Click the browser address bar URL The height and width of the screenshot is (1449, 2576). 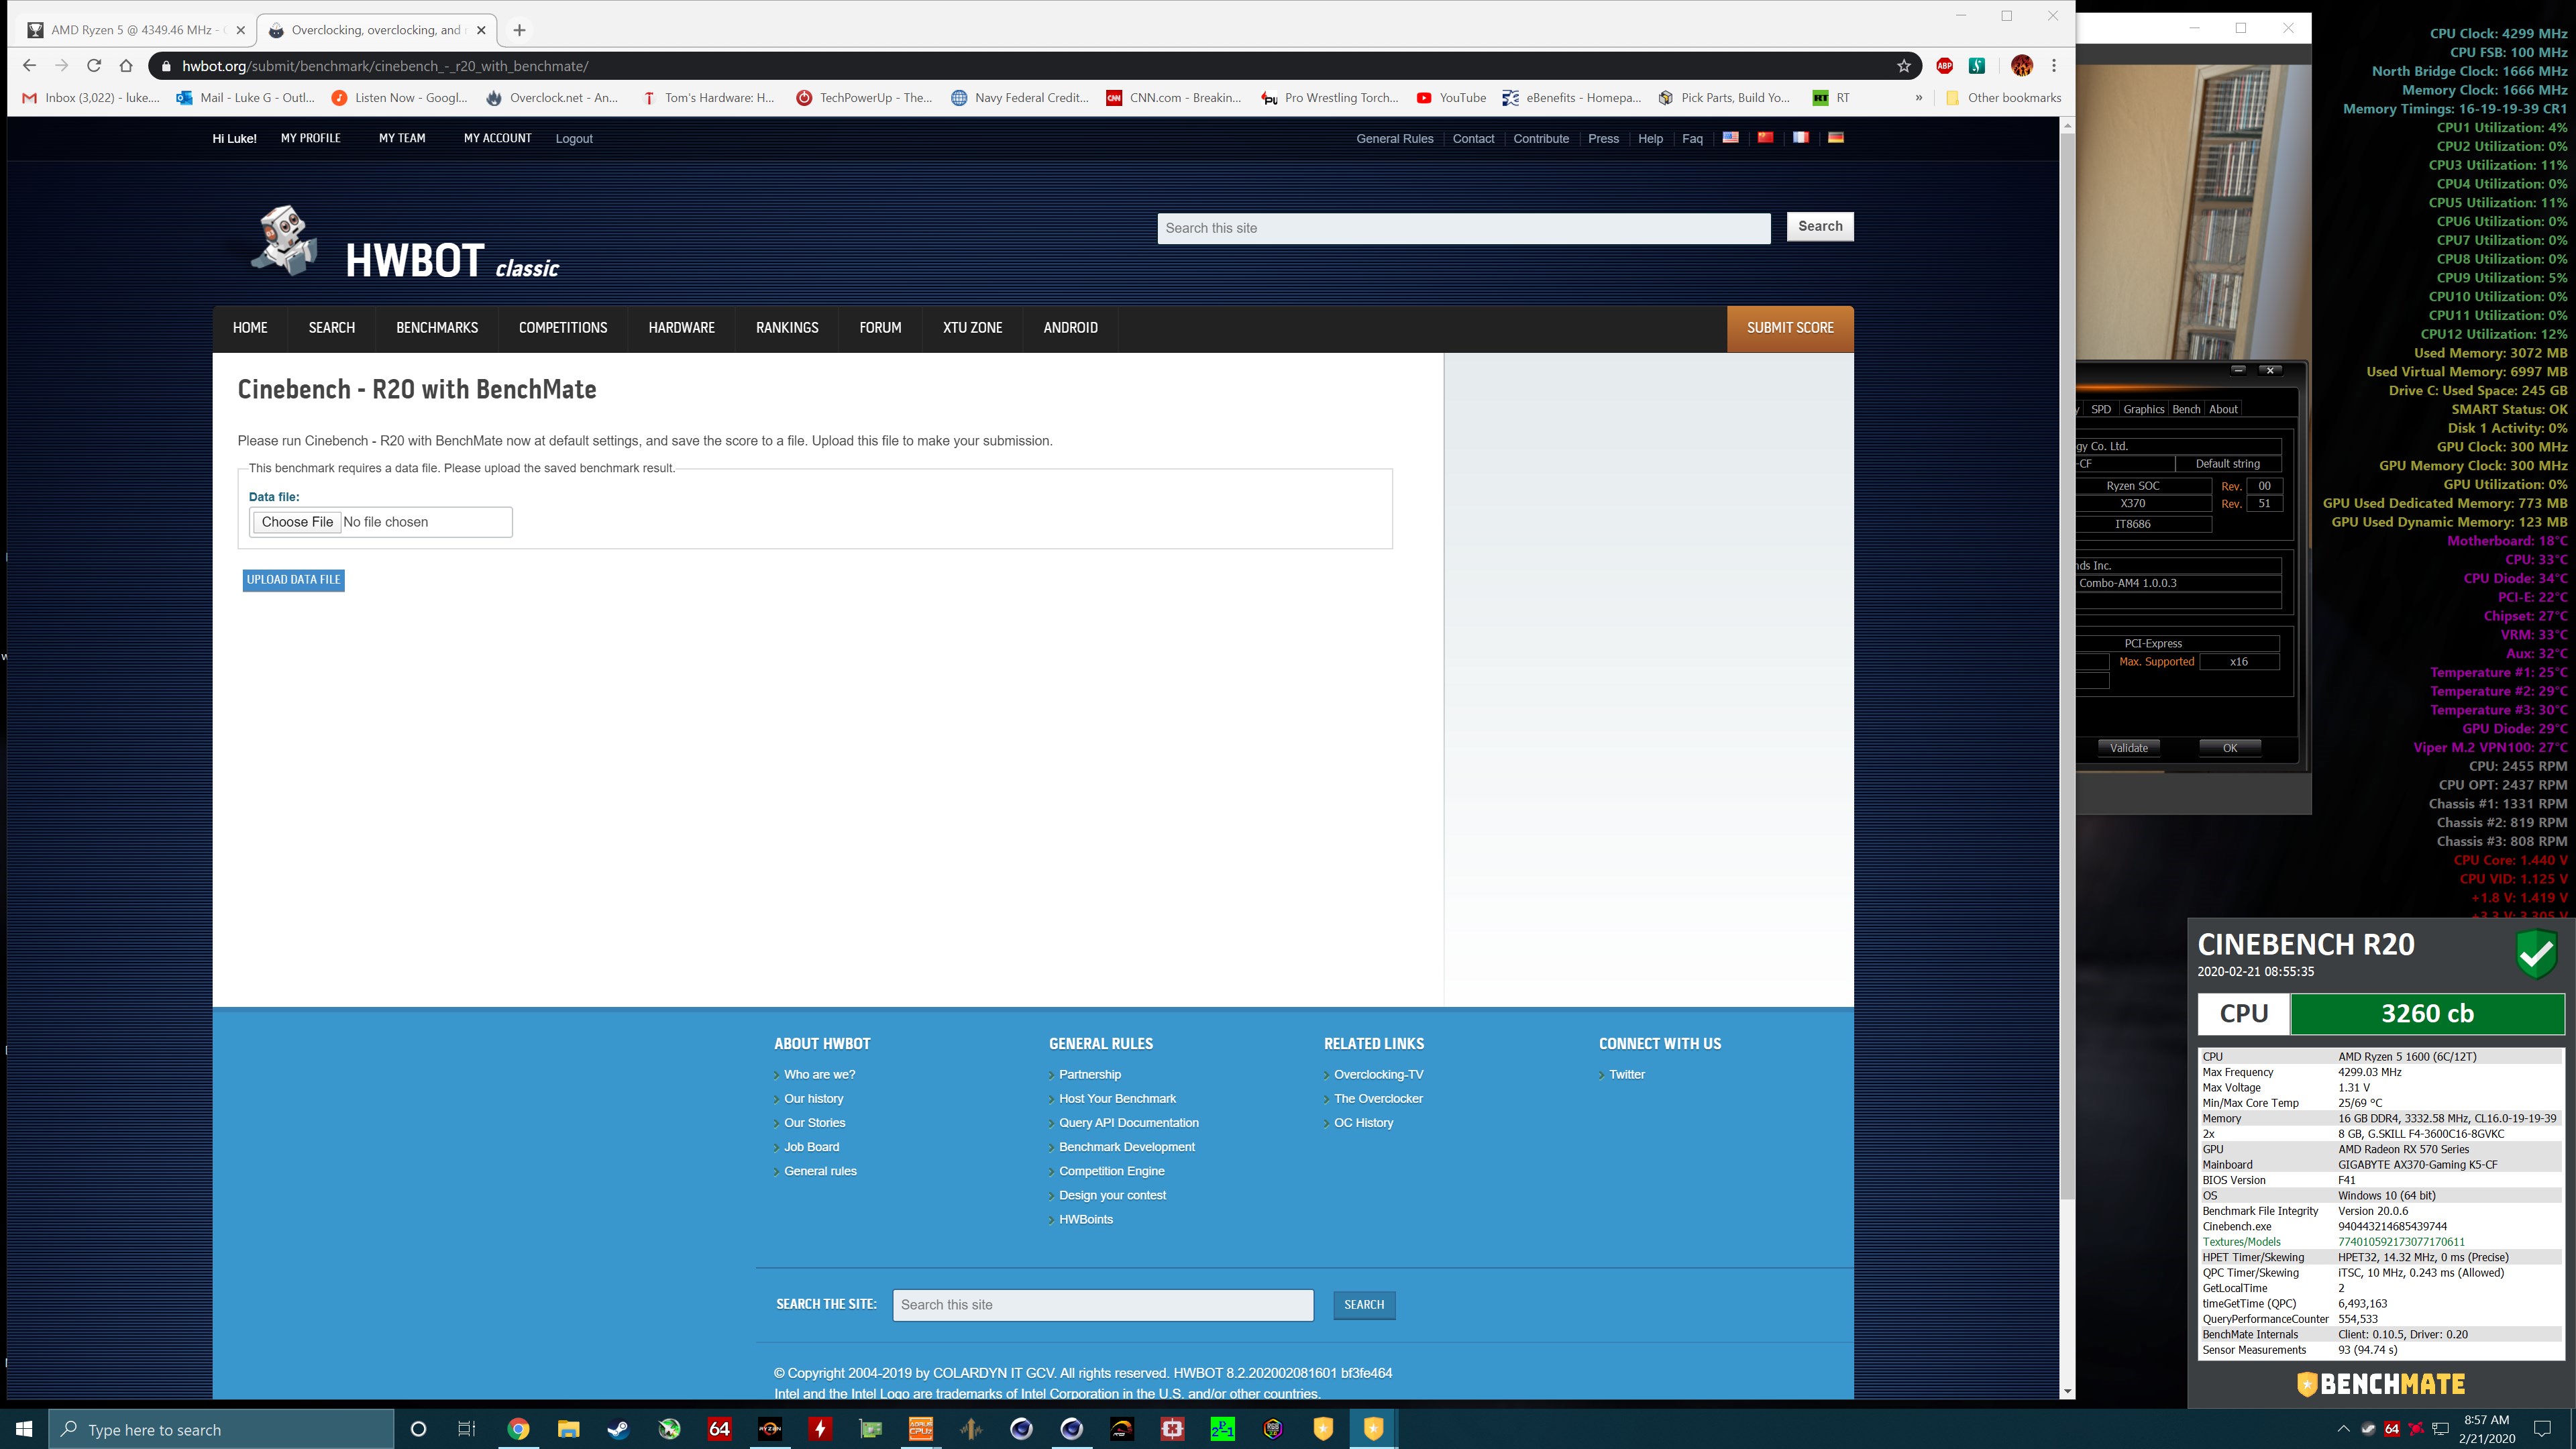tap(385, 66)
